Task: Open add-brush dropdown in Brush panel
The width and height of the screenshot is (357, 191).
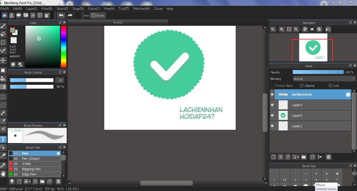Action: (27, 182)
